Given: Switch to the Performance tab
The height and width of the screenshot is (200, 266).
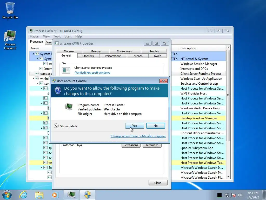Looking at the screenshot, I should (x=113, y=56).
